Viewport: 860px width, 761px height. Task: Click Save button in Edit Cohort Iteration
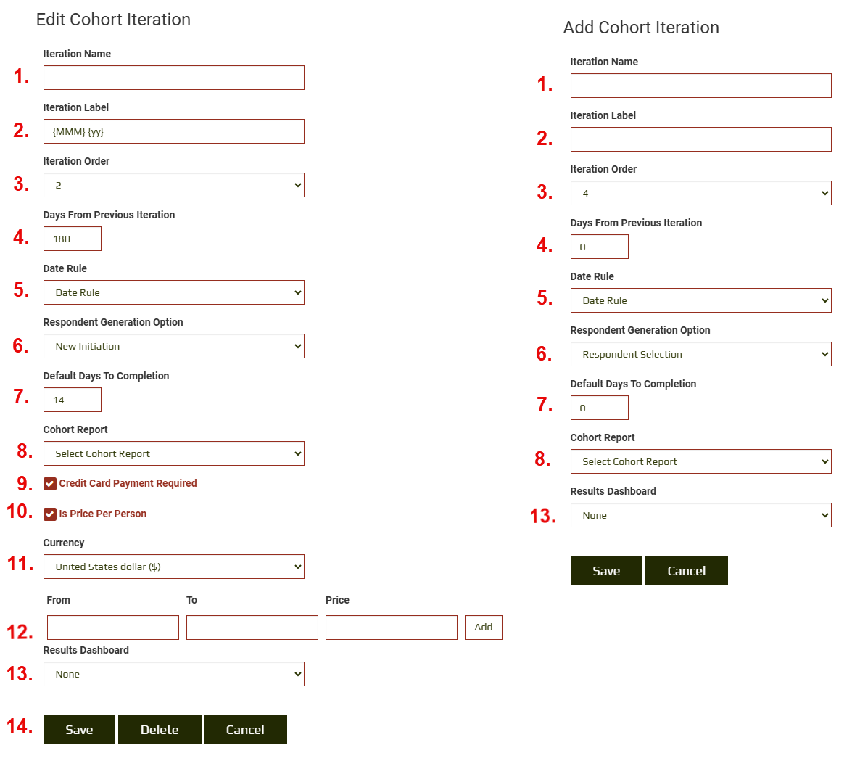point(79,730)
